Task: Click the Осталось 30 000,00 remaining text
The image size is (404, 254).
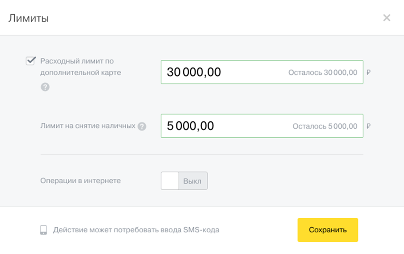Action: (323, 72)
